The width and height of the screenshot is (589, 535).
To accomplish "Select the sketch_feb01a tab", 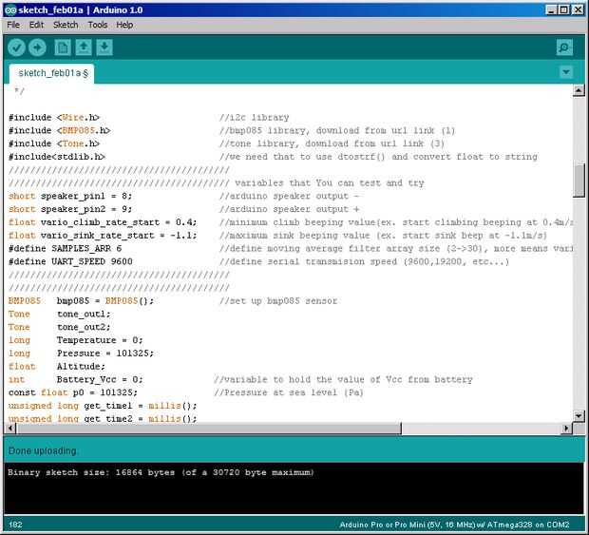I will (52, 73).
